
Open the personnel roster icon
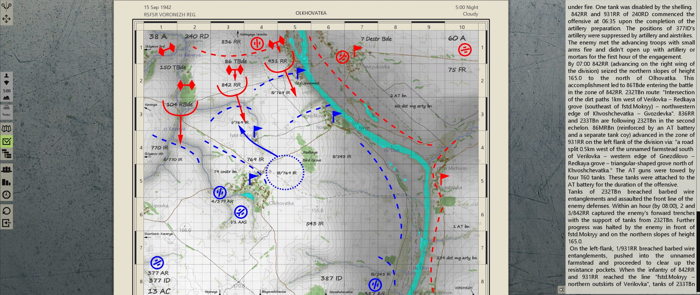[x=7, y=169]
